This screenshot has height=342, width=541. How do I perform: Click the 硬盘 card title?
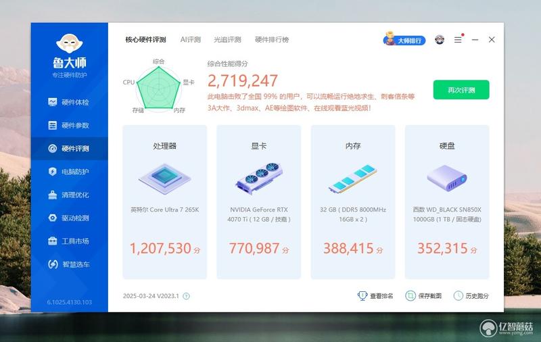(447, 146)
